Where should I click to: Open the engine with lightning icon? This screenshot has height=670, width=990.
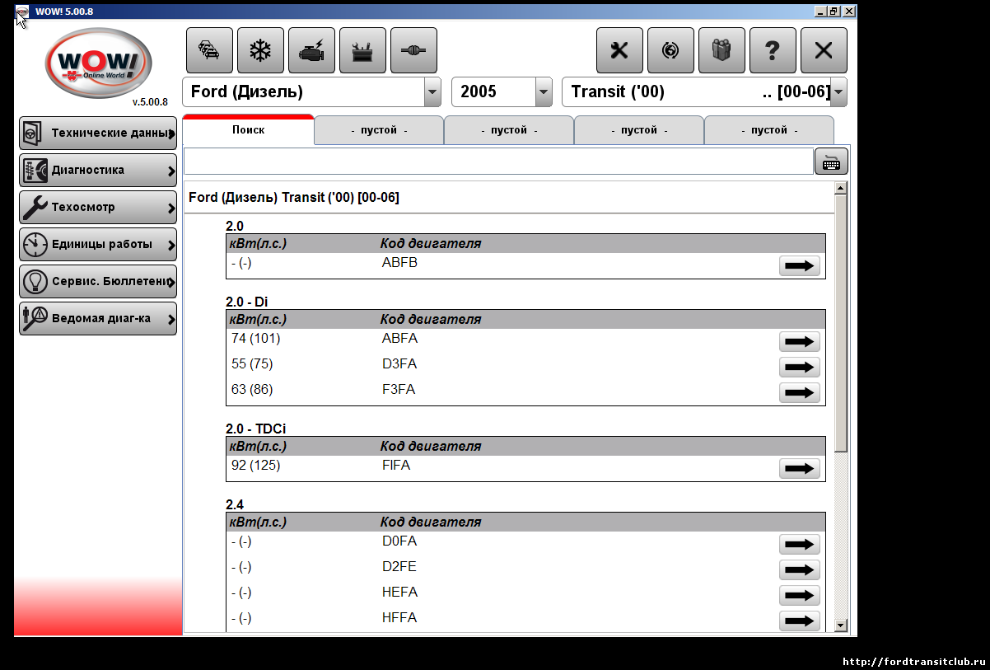click(x=311, y=50)
